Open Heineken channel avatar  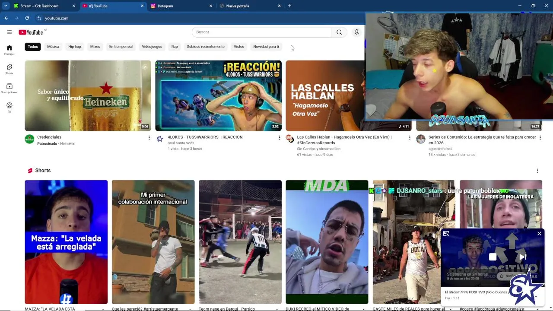click(x=29, y=139)
